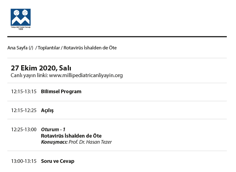The height and width of the screenshot is (172, 236).
Task: Select the Bilimsel Program entry
Action: coord(61,92)
